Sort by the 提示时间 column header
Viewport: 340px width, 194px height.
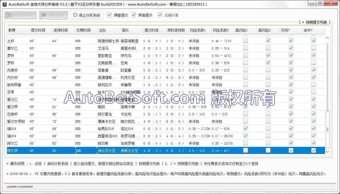40,30
